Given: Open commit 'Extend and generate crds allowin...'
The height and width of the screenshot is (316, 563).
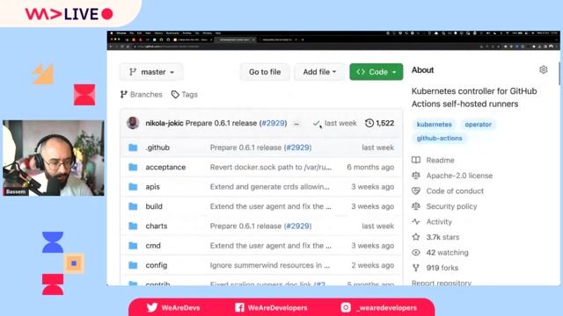Looking at the screenshot, I should coord(270,187).
